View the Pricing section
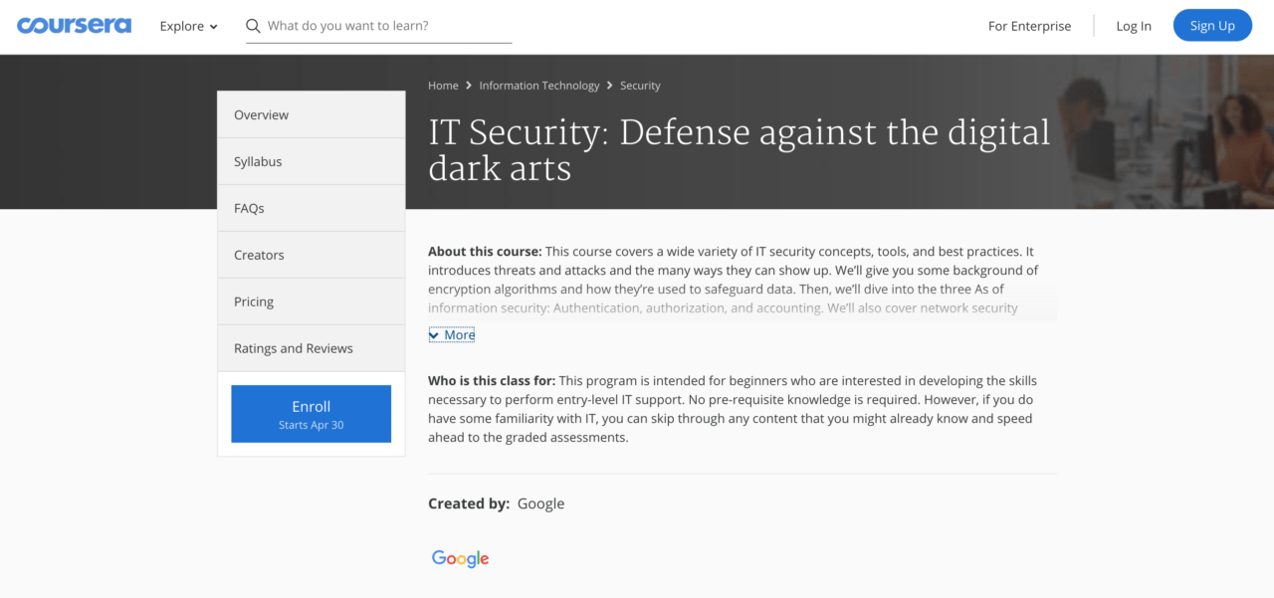 tap(312, 301)
